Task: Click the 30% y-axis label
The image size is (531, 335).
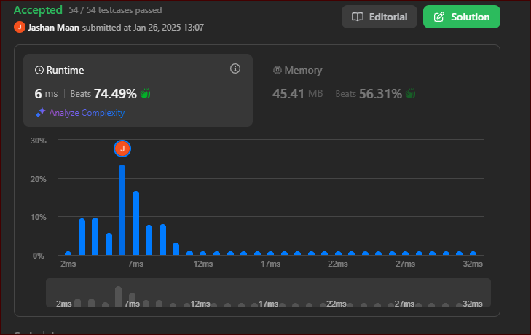Action: 39,141
